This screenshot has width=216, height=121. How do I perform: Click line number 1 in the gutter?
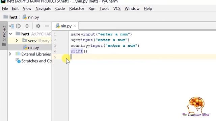[x=55, y=34]
